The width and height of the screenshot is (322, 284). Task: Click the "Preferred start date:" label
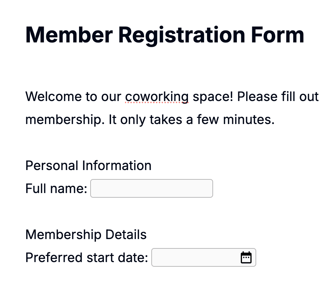[87, 257]
